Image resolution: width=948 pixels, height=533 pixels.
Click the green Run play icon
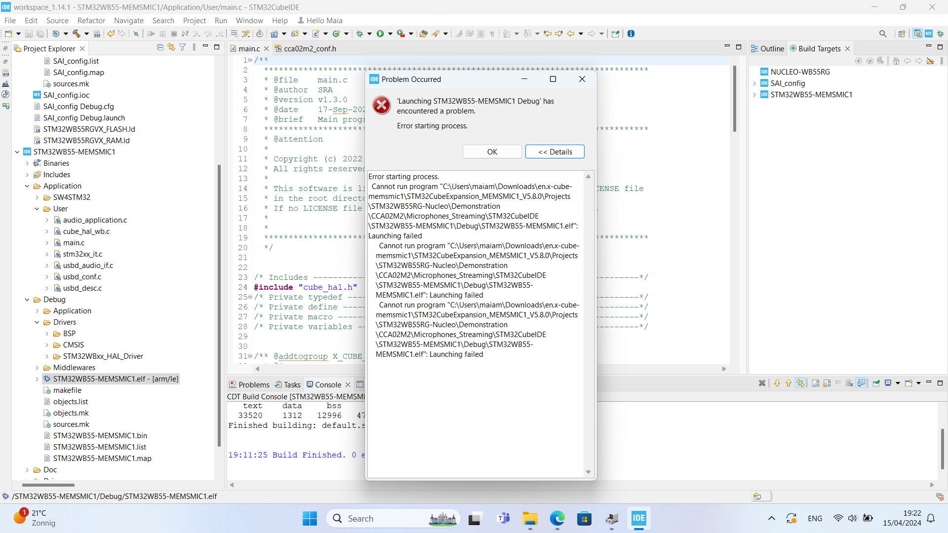[x=380, y=34]
